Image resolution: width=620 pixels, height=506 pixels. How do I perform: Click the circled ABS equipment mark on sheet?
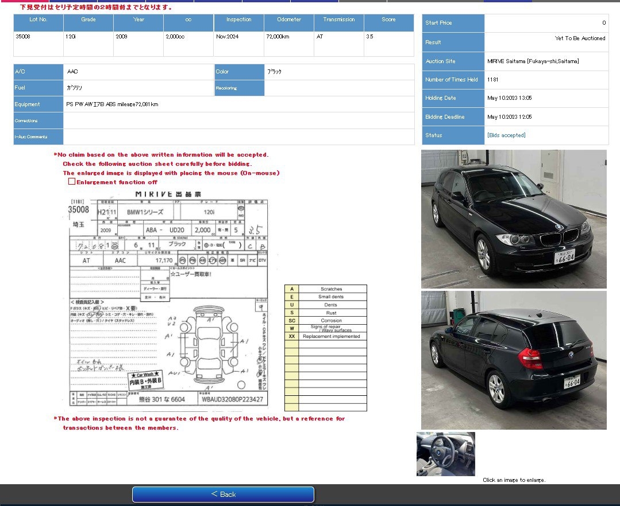(x=222, y=260)
